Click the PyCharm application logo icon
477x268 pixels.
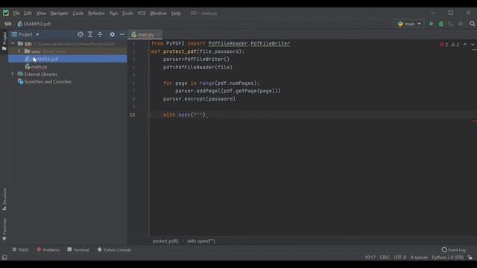pos(6,13)
